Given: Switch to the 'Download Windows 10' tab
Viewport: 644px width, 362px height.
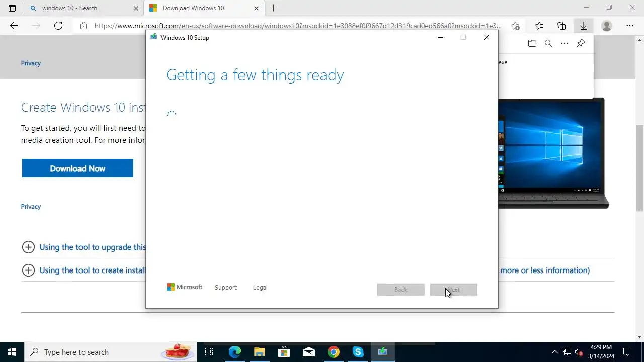Looking at the screenshot, I should [x=204, y=8].
